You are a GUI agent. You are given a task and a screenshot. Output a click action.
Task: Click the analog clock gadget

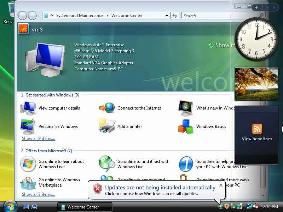pyautogui.click(x=256, y=39)
